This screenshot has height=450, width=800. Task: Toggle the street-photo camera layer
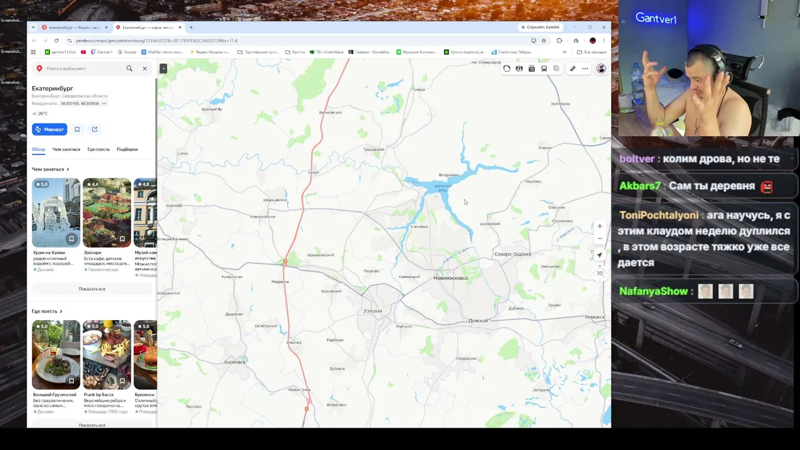point(532,69)
